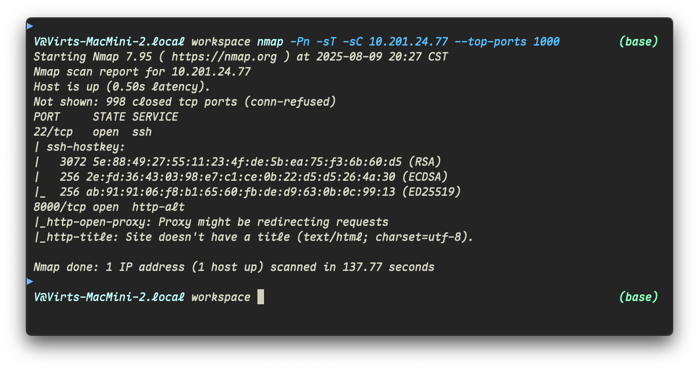Click the ssh-hostkey script label

click(85, 147)
